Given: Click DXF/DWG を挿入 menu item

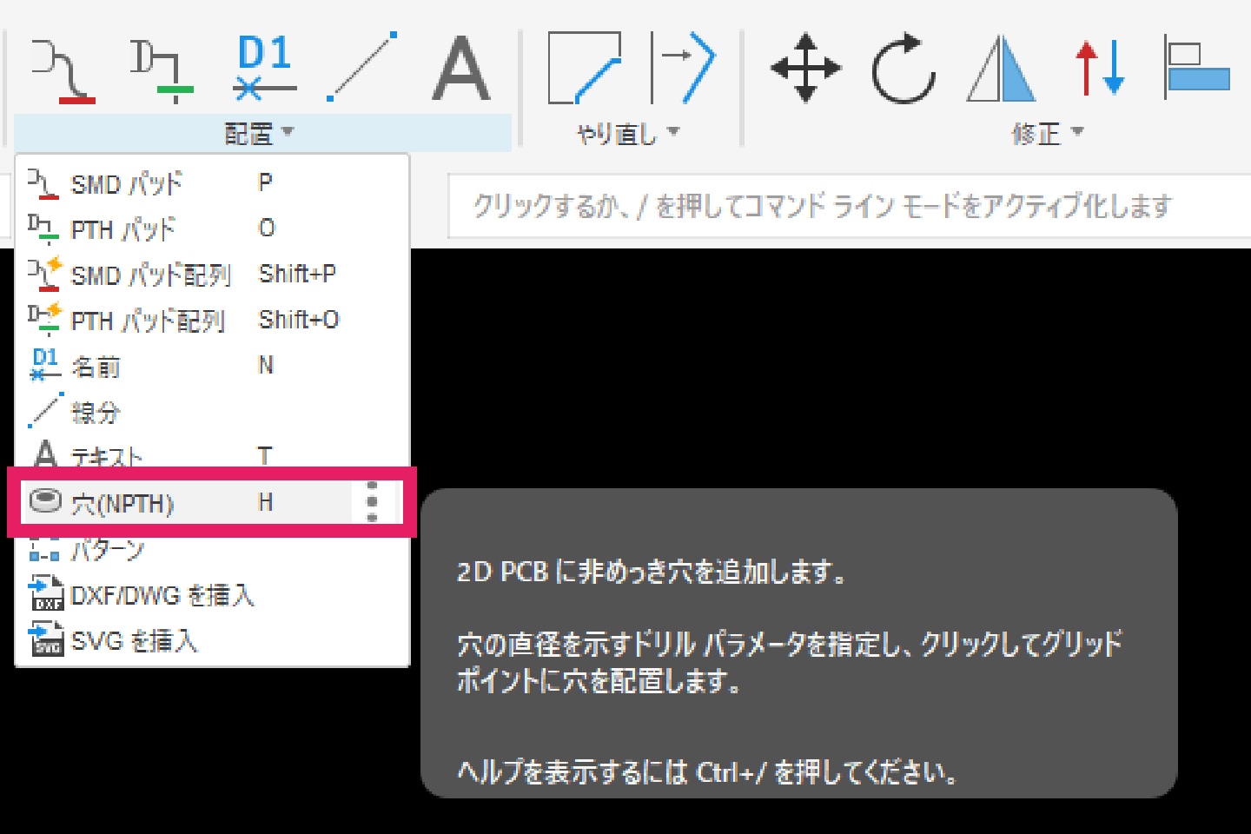Looking at the screenshot, I should coord(162,596).
